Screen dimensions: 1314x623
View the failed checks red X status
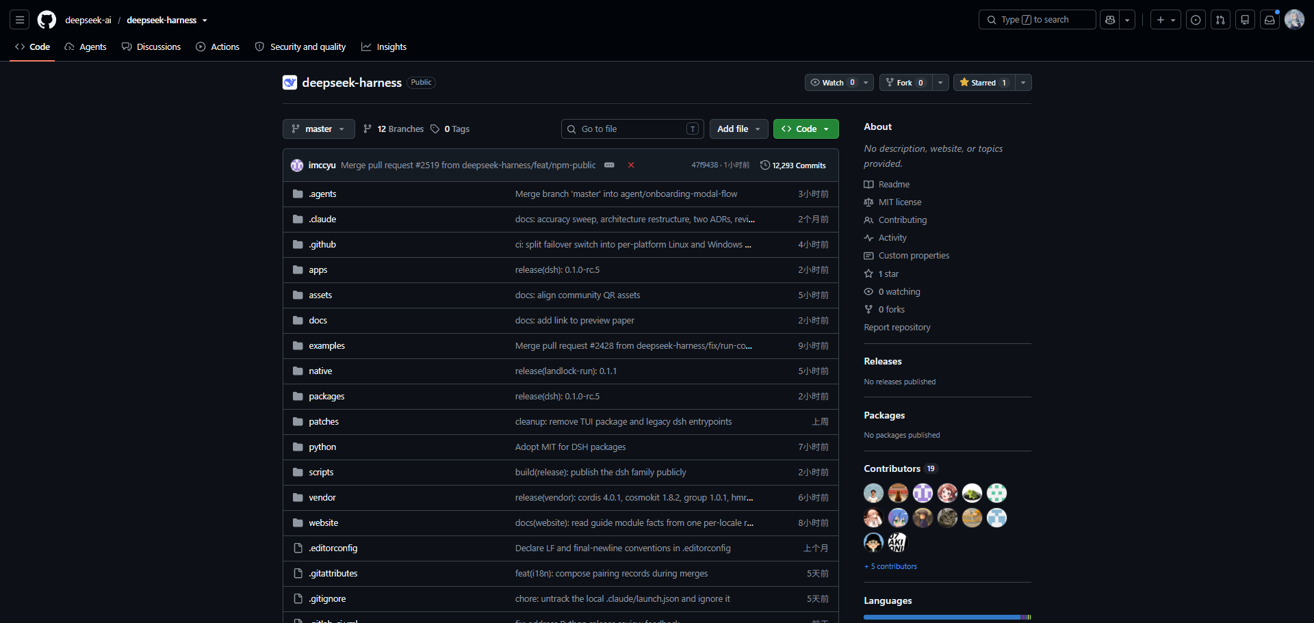[x=631, y=165]
